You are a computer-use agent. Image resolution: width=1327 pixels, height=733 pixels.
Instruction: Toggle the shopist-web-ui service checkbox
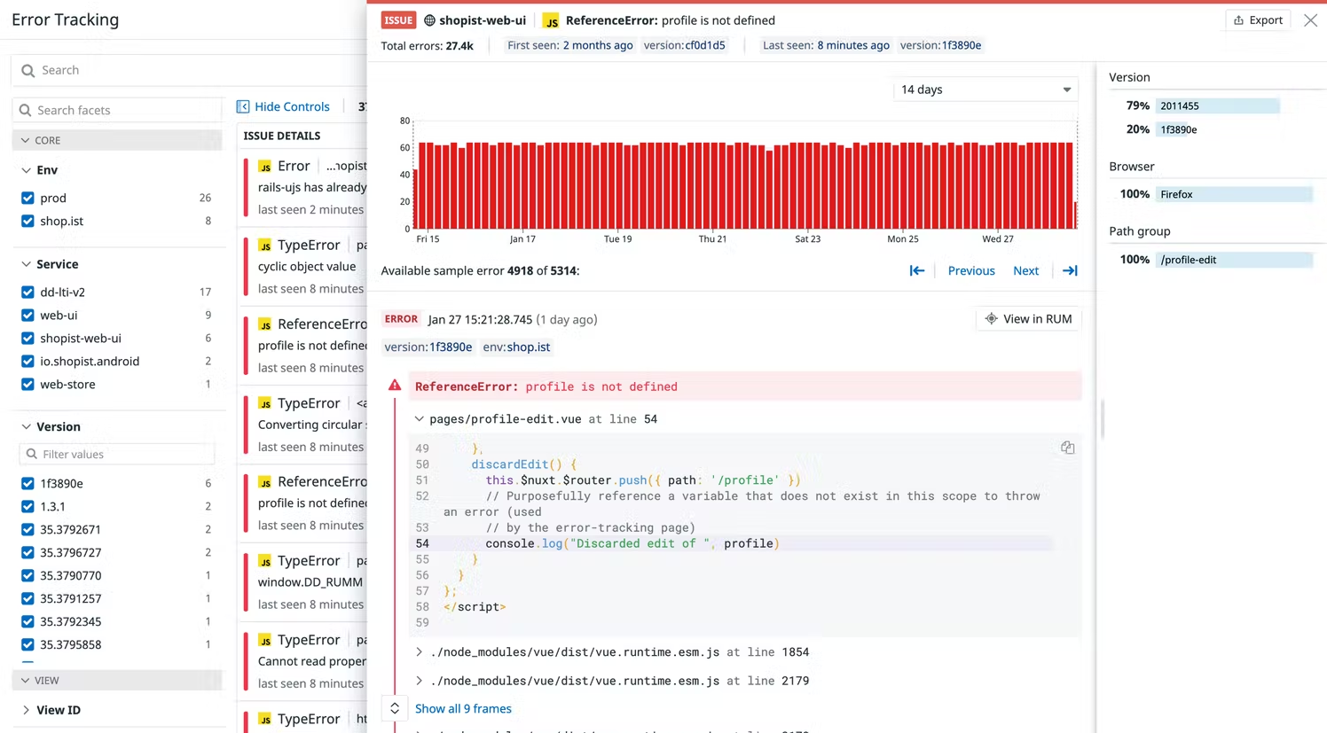click(x=27, y=338)
